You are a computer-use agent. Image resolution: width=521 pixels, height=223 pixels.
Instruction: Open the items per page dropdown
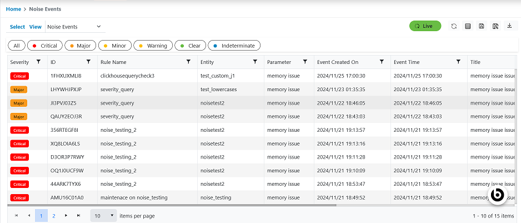coord(103,215)
